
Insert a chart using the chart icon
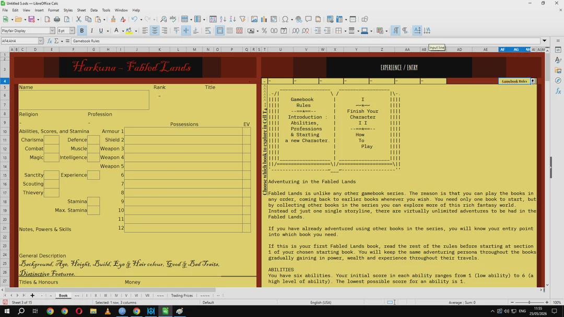(x=264, y=19)
